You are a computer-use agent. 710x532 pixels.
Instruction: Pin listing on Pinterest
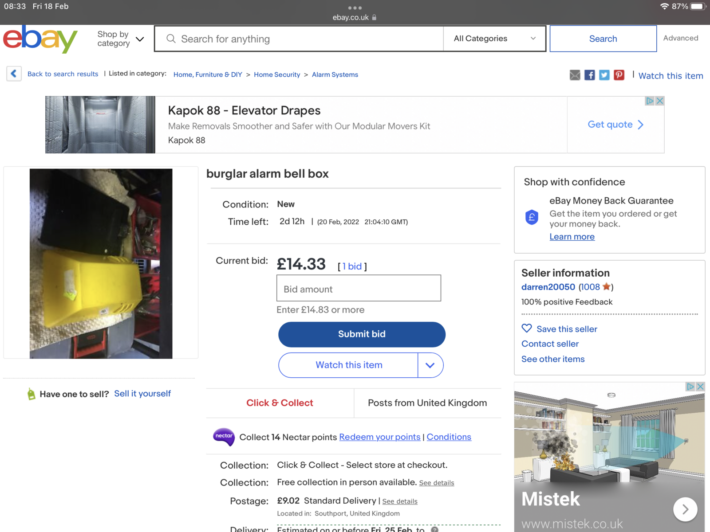pos(619,75)
